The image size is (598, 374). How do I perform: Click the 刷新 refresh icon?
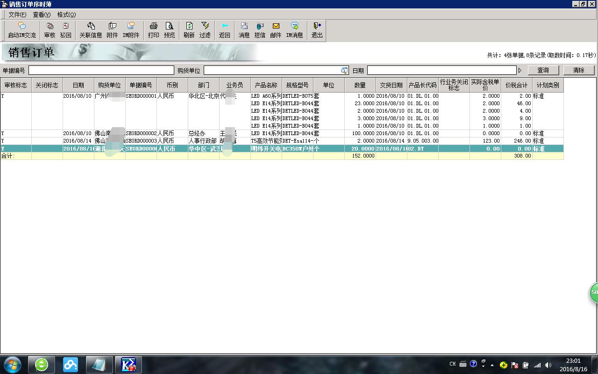tap(189, 30)
